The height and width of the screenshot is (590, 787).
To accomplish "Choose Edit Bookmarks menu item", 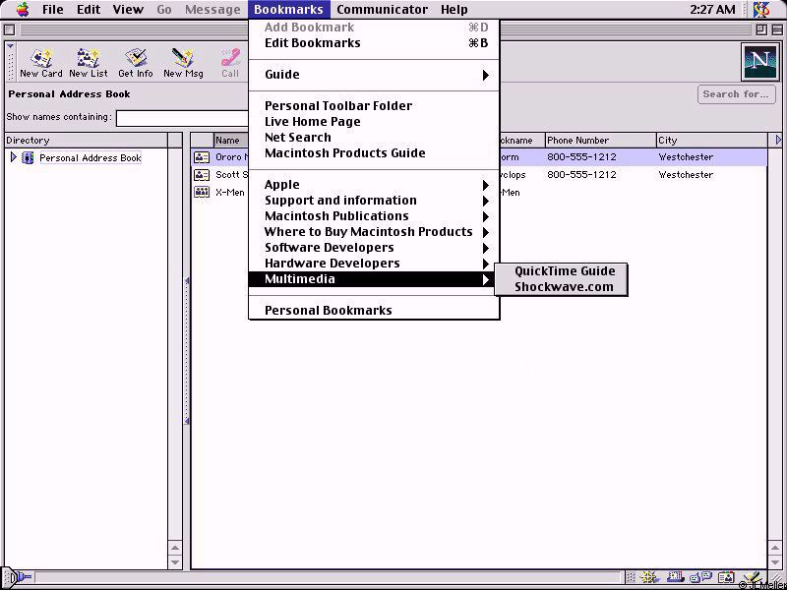I will click(374, 43).
